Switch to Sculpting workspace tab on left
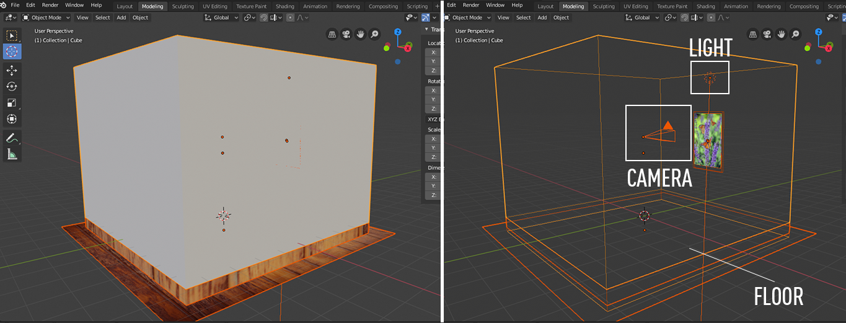The height and width of the screenshot is (323, 846). [182, 6]
